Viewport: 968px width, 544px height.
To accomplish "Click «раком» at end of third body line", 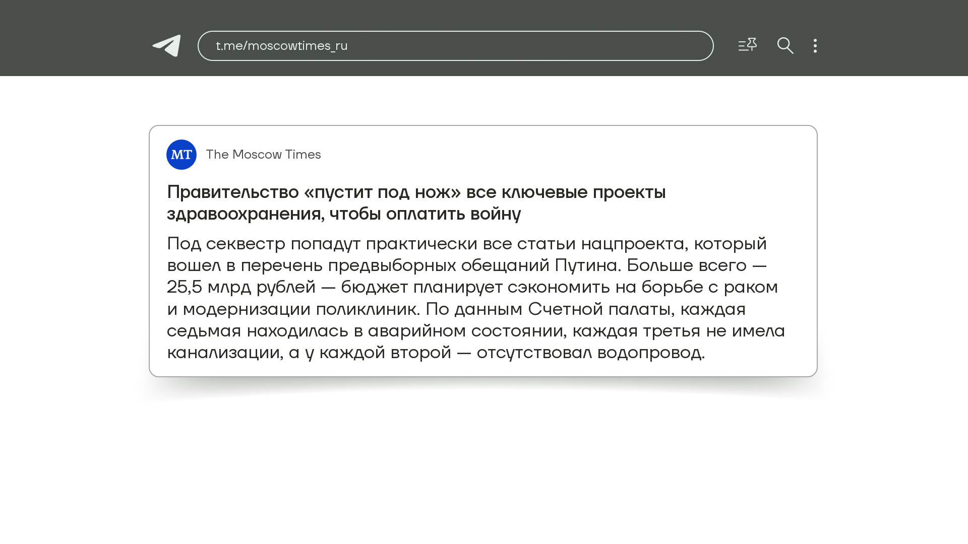I will coord(751,287).
